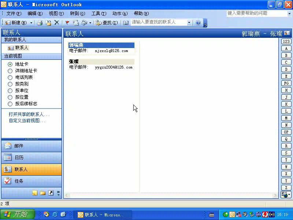This screenshot has width=293, height=220.
Task: Click the New (新建) contact button
Action: 16,23
